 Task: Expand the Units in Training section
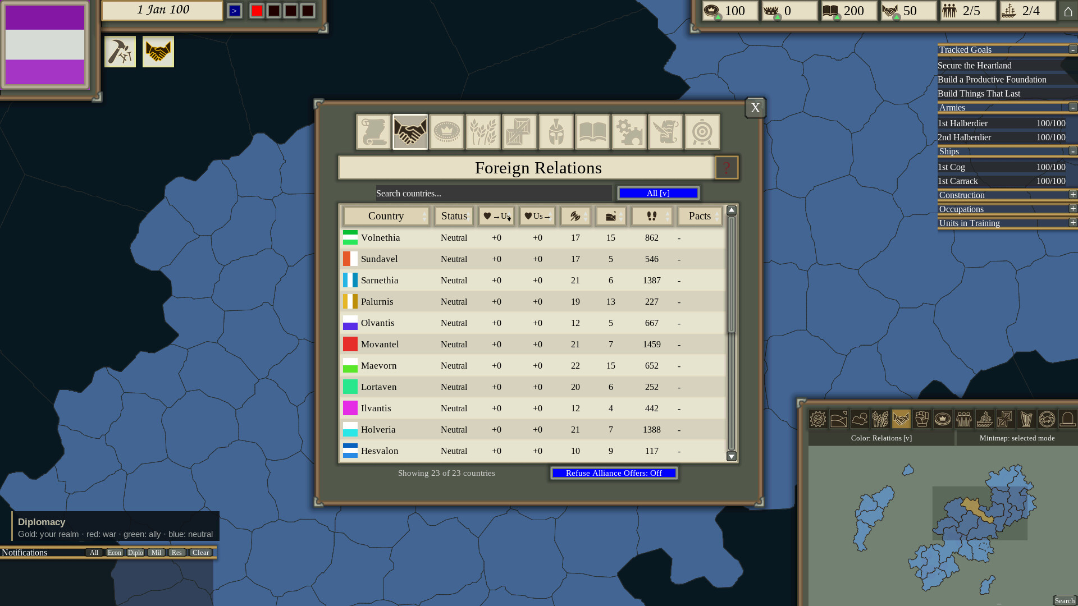[x=1073, y=222]
